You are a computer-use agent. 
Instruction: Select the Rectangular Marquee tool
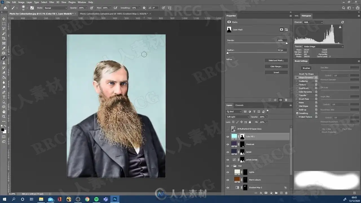(4, 24)
